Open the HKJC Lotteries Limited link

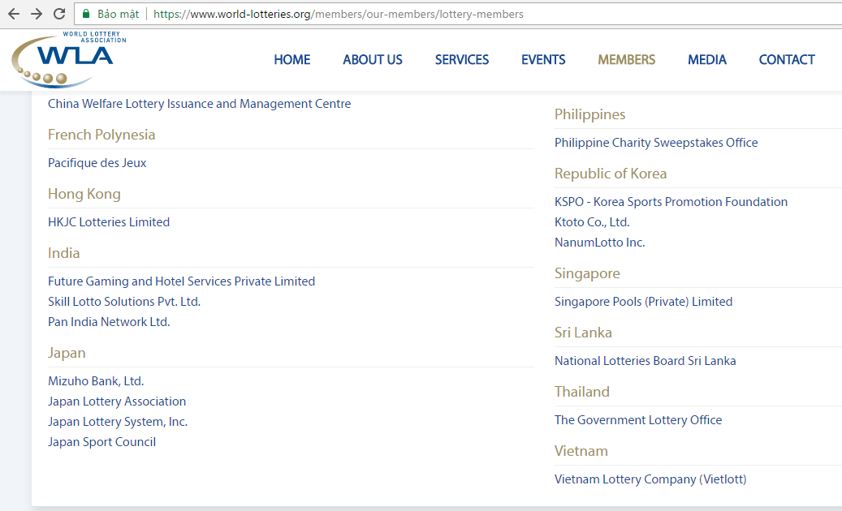tap(109, 222)
